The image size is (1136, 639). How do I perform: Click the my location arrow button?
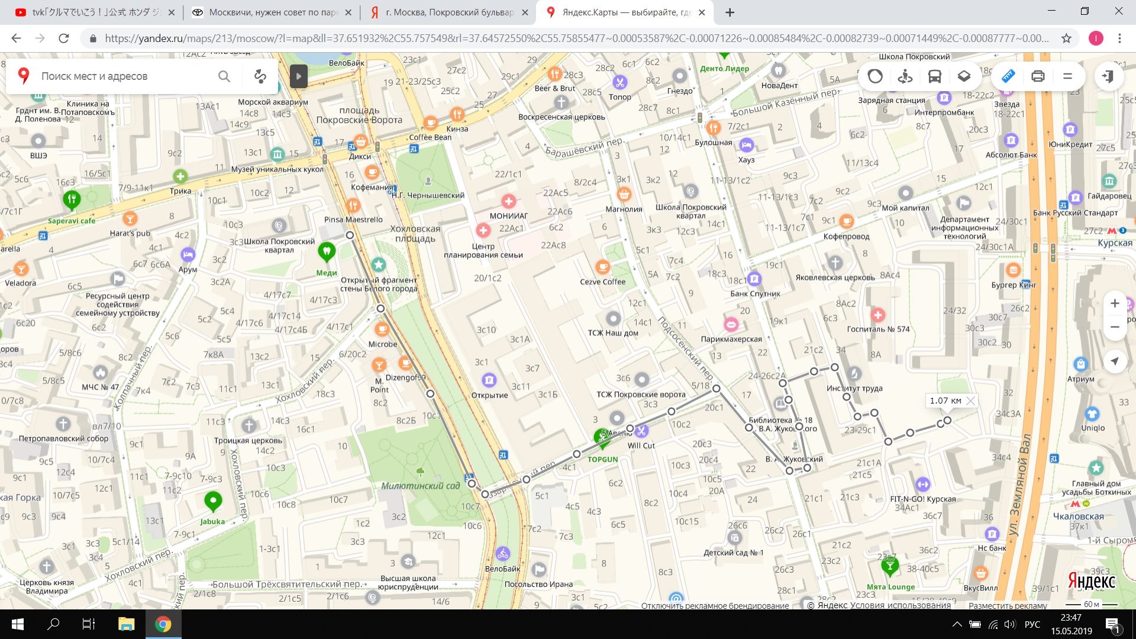pos(1115,361)
